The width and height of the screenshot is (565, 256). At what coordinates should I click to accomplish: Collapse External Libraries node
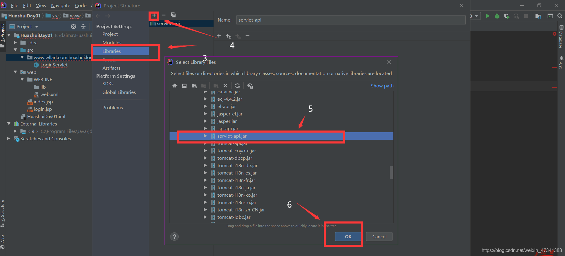(x=9, y=124)
